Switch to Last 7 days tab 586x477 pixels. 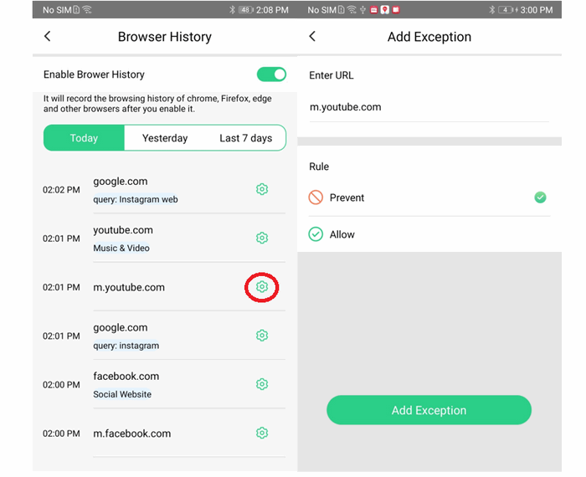pyautogui.click(x=245, y=138)
